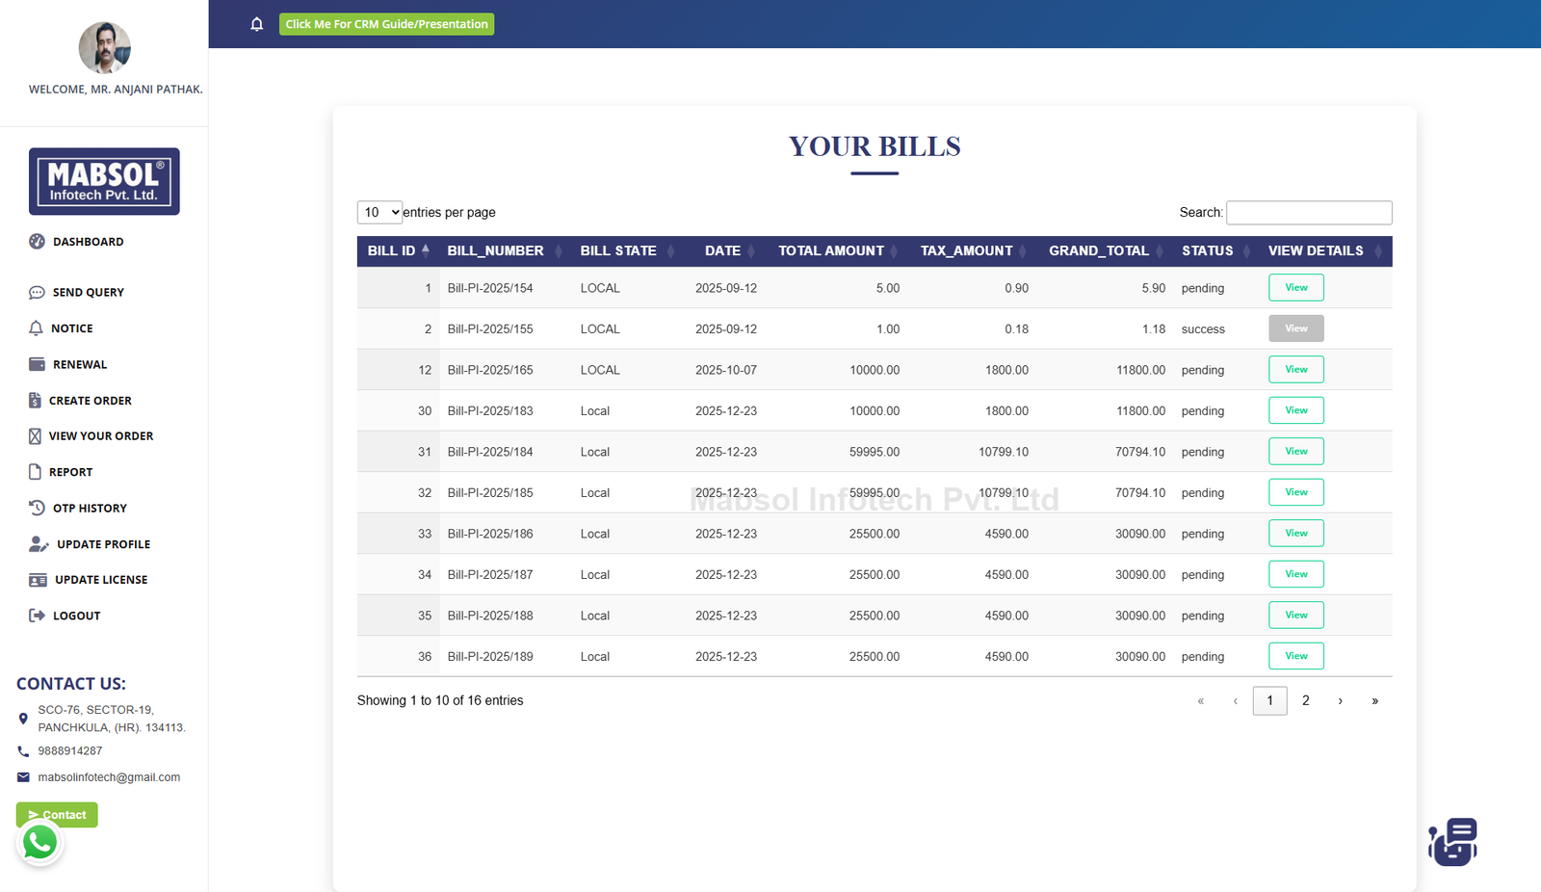Screen dimensions: 1541x892
Task: Open the chatbot assistant icon
Action: (1453, 842)
